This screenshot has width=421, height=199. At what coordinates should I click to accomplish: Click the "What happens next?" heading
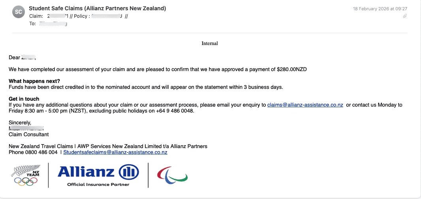[34, 81]
